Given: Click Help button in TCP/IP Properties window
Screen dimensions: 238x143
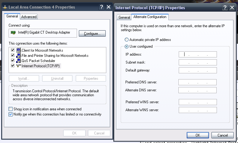Looking at the screenshot, I should (225, 8).
